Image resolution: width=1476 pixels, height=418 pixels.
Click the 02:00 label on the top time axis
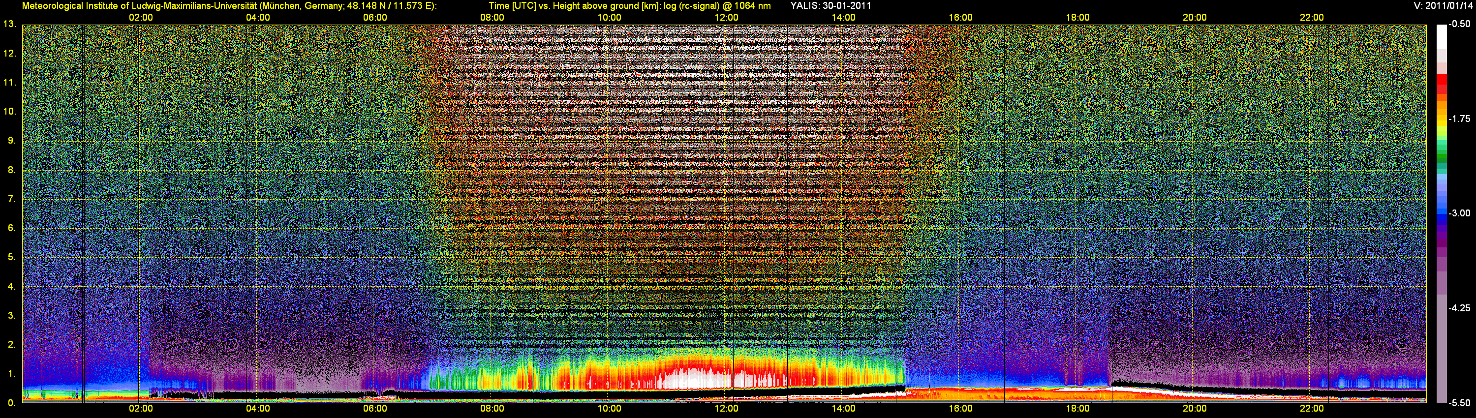(141, 17)
